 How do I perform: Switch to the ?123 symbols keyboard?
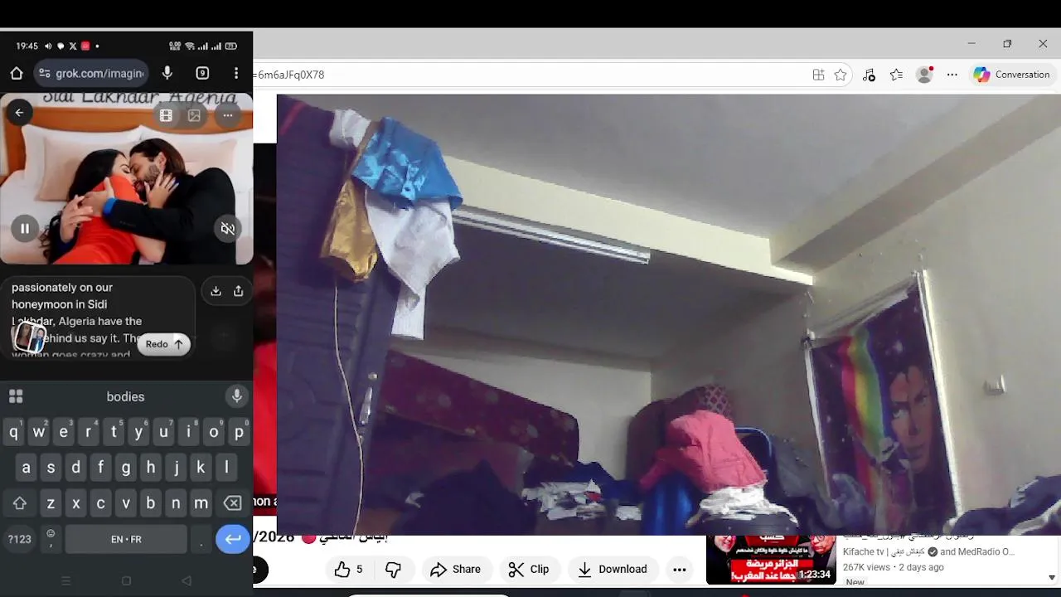pyautogui.click(x=19, y=539)
